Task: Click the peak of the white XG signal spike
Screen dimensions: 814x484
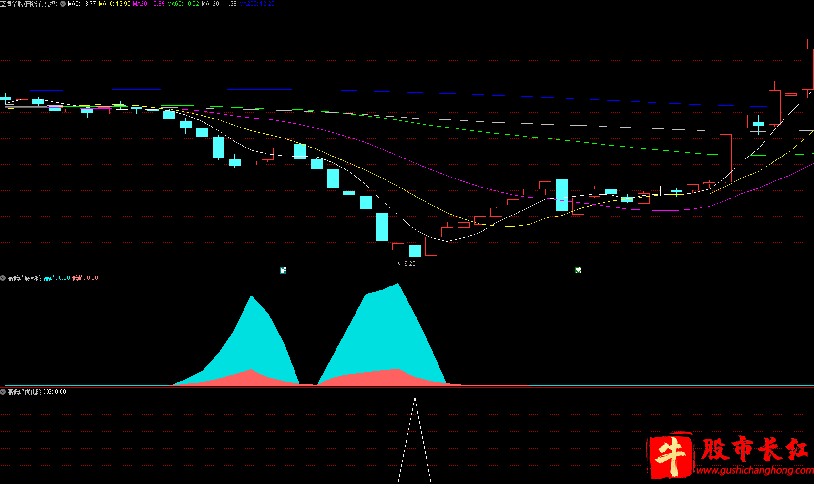Action: pos(415,398)
